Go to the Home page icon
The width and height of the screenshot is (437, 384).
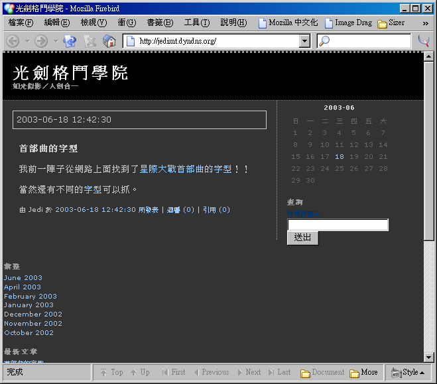tap(109, 41)
